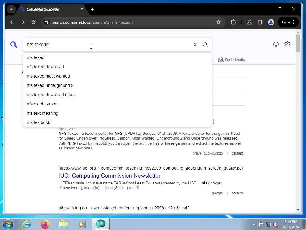306x230 pixels.
Task: Click the address bar URL
Action: (93, 22)
